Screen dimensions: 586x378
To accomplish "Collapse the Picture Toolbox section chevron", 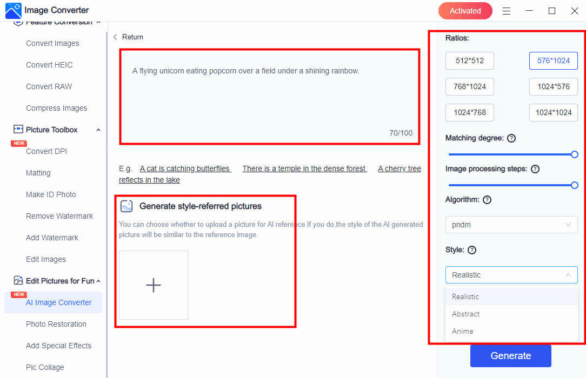I will (98, 130).
